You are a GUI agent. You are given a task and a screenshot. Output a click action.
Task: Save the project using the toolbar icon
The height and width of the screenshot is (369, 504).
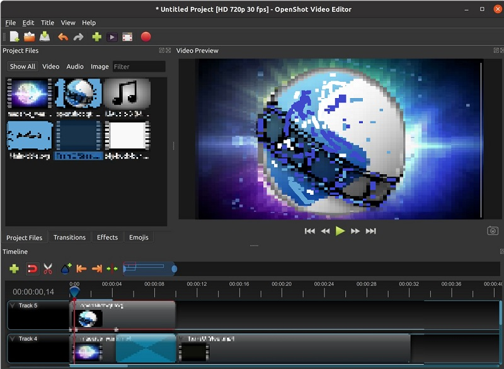coord(45,37)
